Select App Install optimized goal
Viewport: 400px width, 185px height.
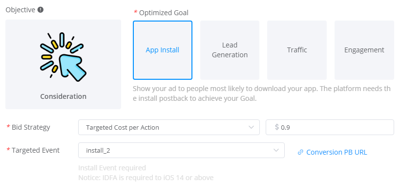163,50
